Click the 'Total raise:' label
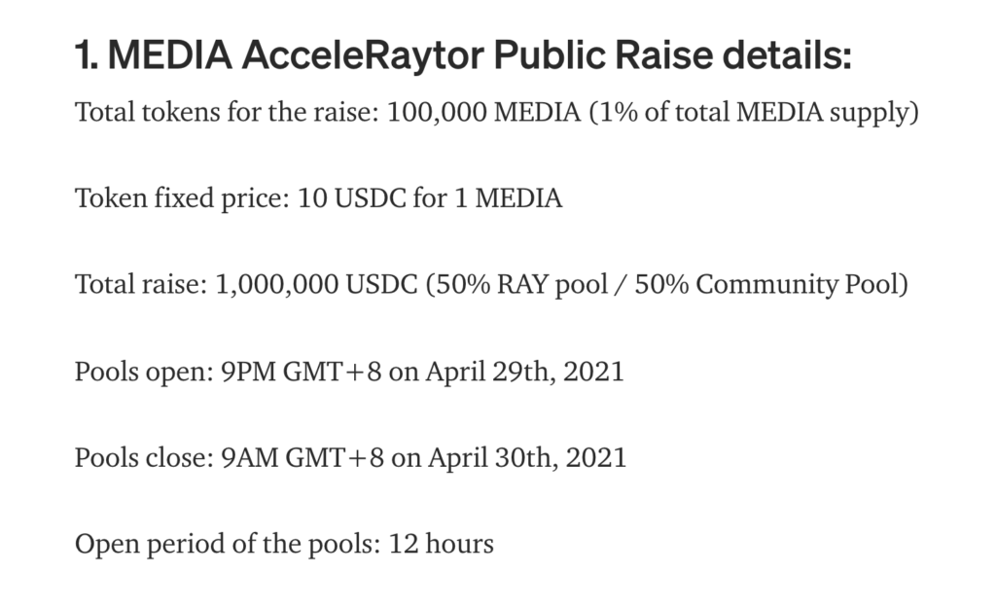 (141, 285)
